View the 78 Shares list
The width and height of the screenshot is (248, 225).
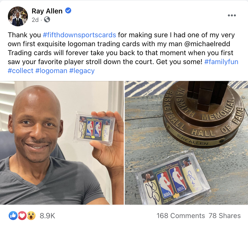(225, 216)
